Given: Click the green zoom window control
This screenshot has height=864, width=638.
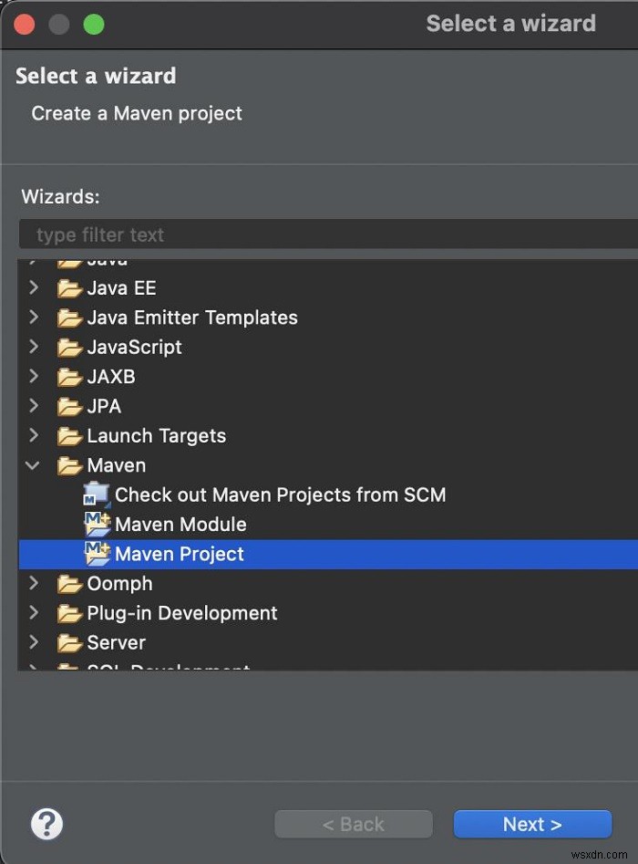Looking at the screenshot, I should [94, 25].
